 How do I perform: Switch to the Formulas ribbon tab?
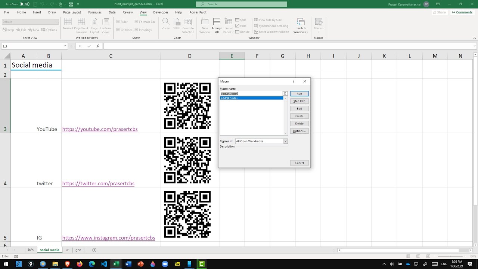pos(95,12)
